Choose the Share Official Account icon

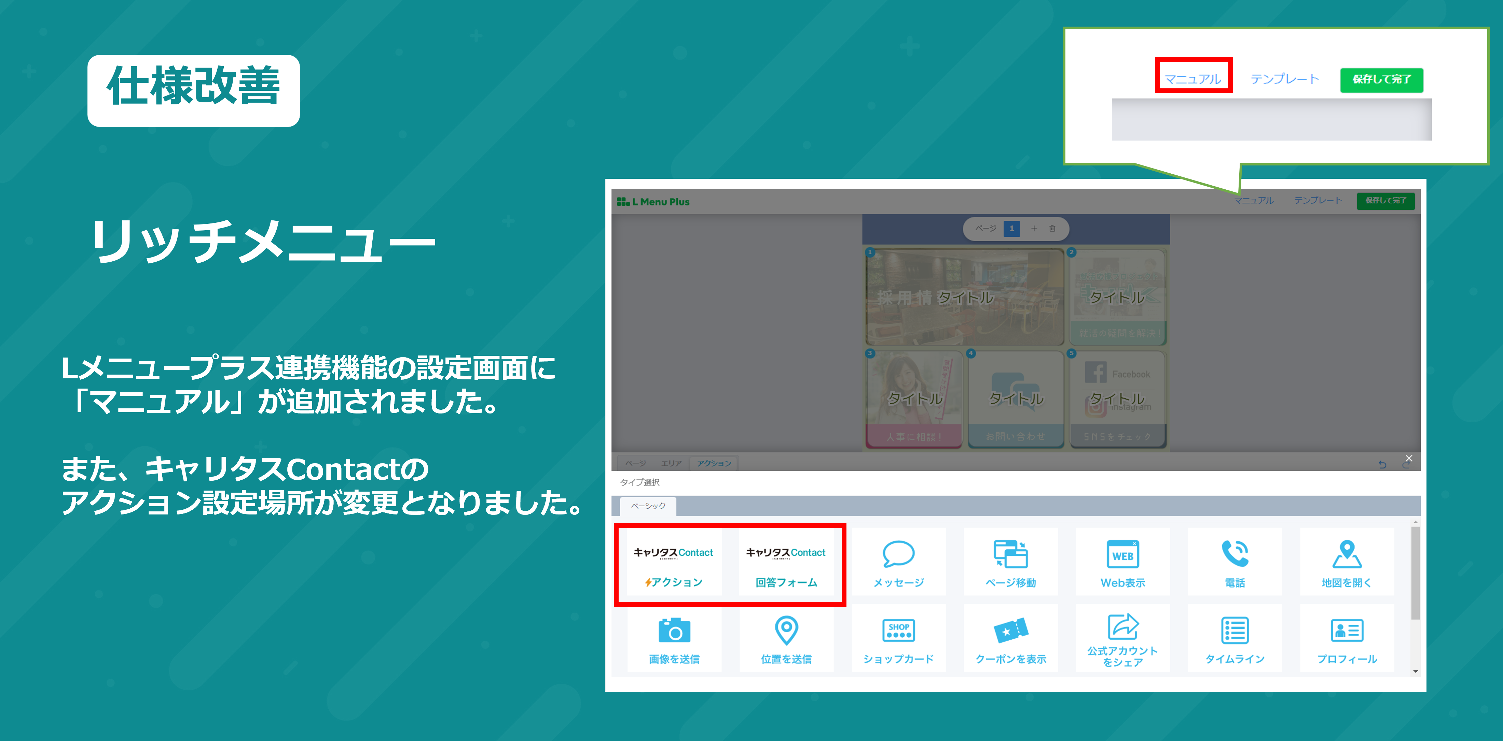click(1122, 628)
